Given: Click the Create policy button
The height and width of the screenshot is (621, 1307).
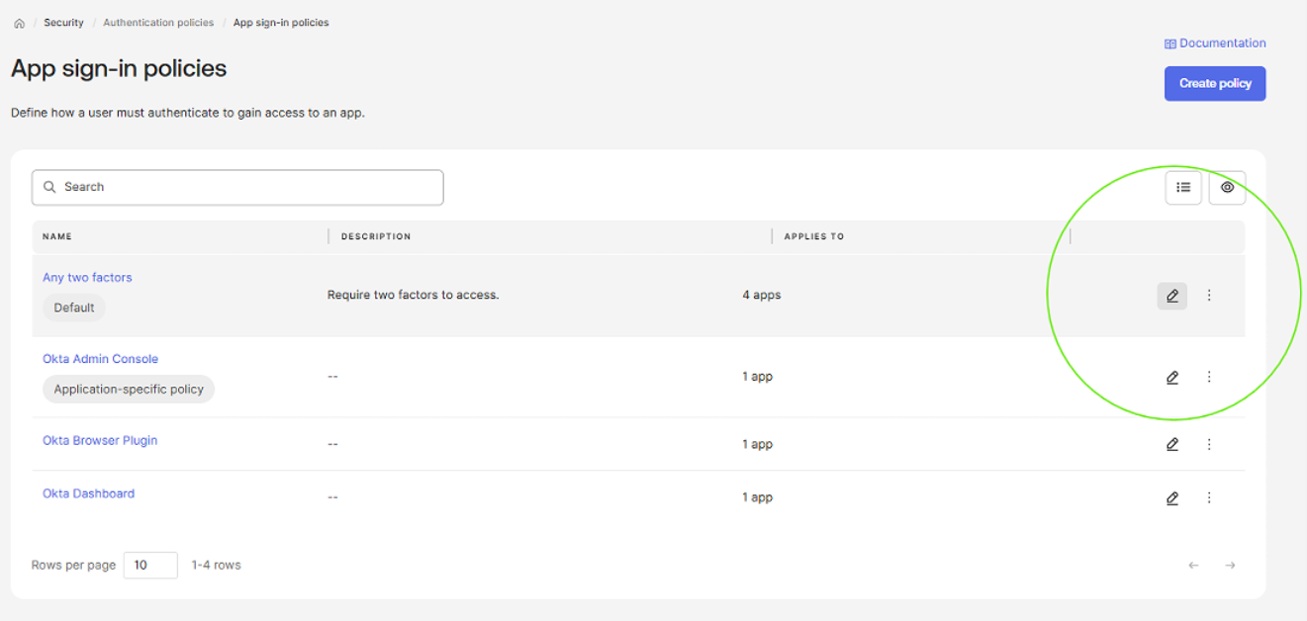Looking at the screenshot, I should [x=1215, y=83].
